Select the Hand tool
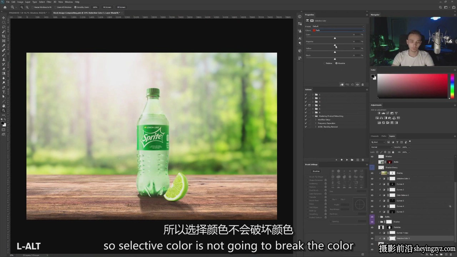Viewport: 457px width, 257px height. point(4,106)
